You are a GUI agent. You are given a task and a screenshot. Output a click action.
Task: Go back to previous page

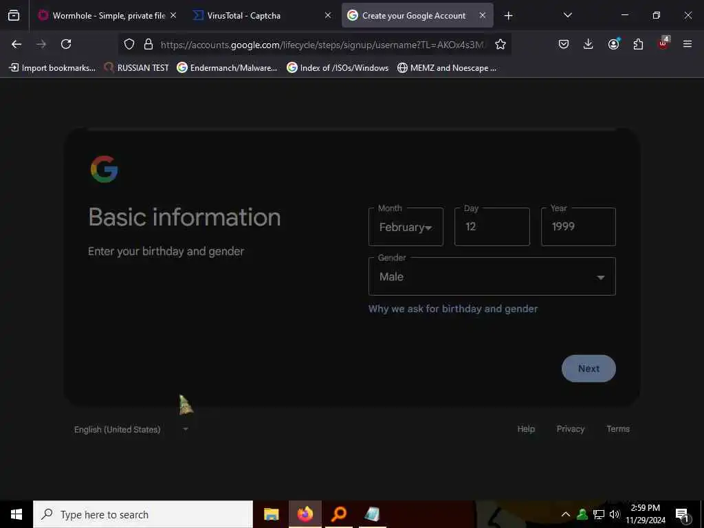pos(16,44)
